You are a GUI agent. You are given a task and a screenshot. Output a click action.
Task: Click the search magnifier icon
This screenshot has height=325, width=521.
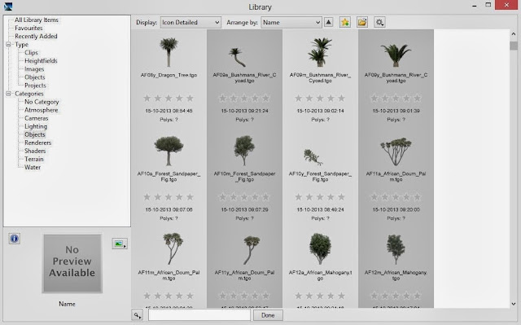pos(138,315)
